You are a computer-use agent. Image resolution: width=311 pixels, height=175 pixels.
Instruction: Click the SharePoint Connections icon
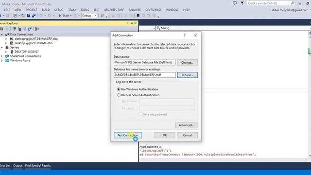click(x=7, y=56)
